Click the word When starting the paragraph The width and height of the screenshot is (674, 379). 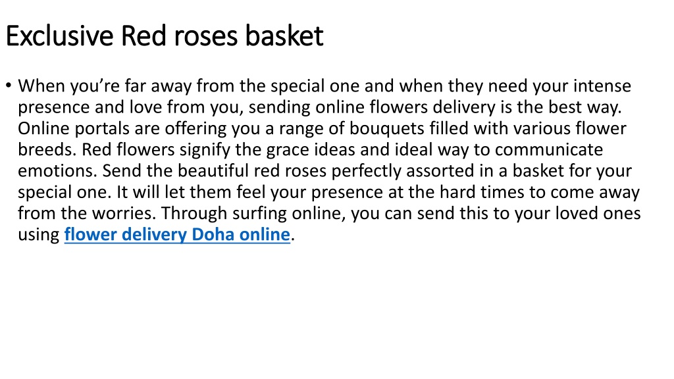(x=41, y=86)
